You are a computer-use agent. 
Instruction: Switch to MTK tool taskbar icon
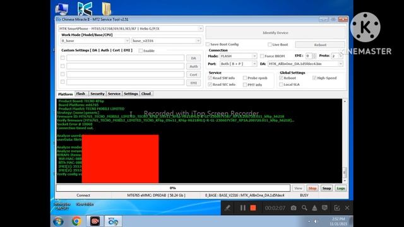tap(113, 221)
